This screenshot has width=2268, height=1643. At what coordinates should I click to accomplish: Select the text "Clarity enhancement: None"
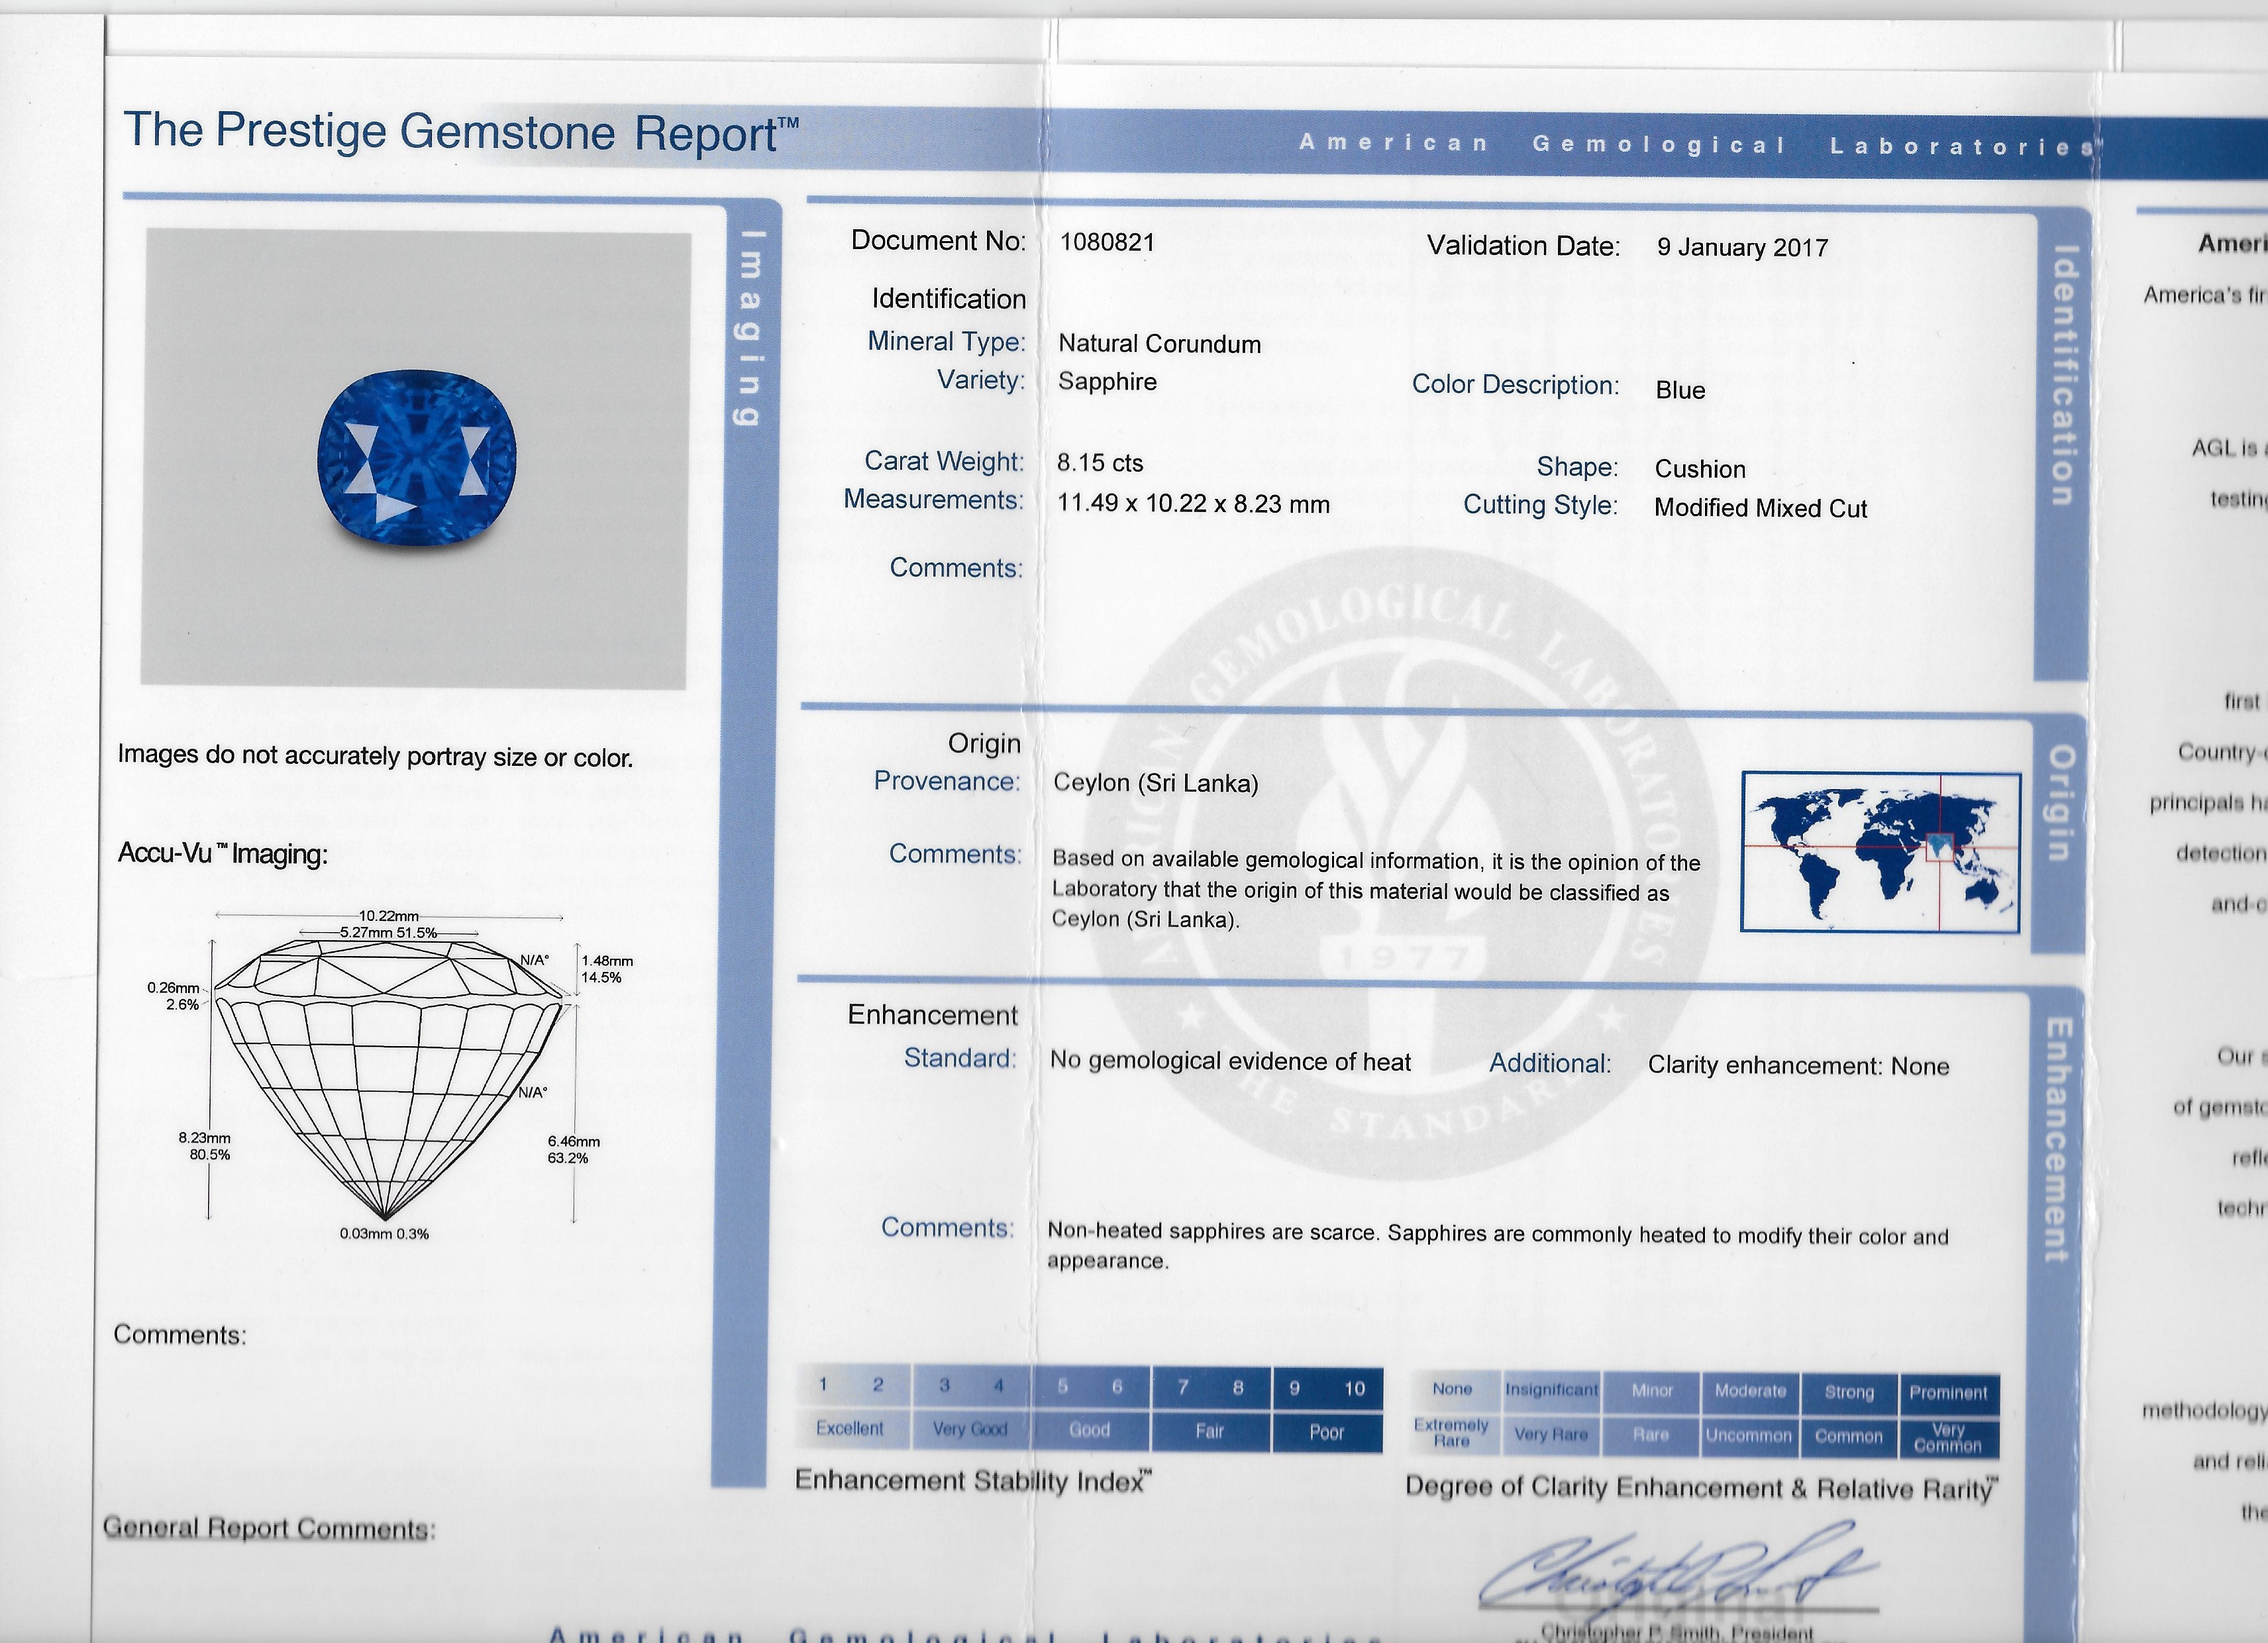pos(1798,1066)
